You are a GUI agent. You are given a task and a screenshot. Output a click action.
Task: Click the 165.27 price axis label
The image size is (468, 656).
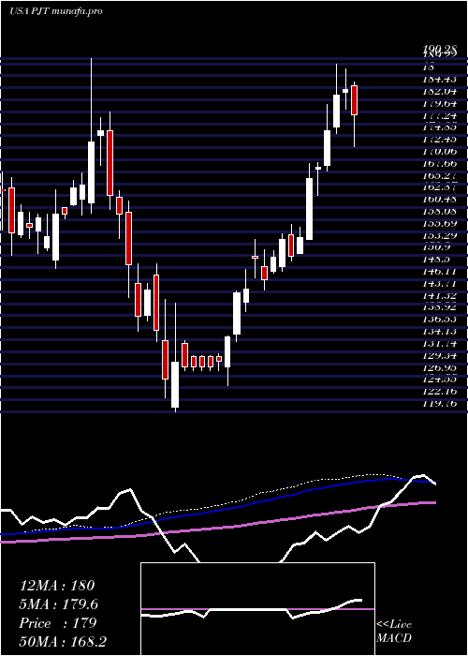click(440, 175)
